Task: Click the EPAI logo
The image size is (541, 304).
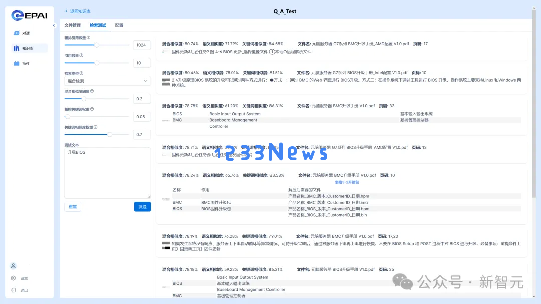Action: [29, 15]
